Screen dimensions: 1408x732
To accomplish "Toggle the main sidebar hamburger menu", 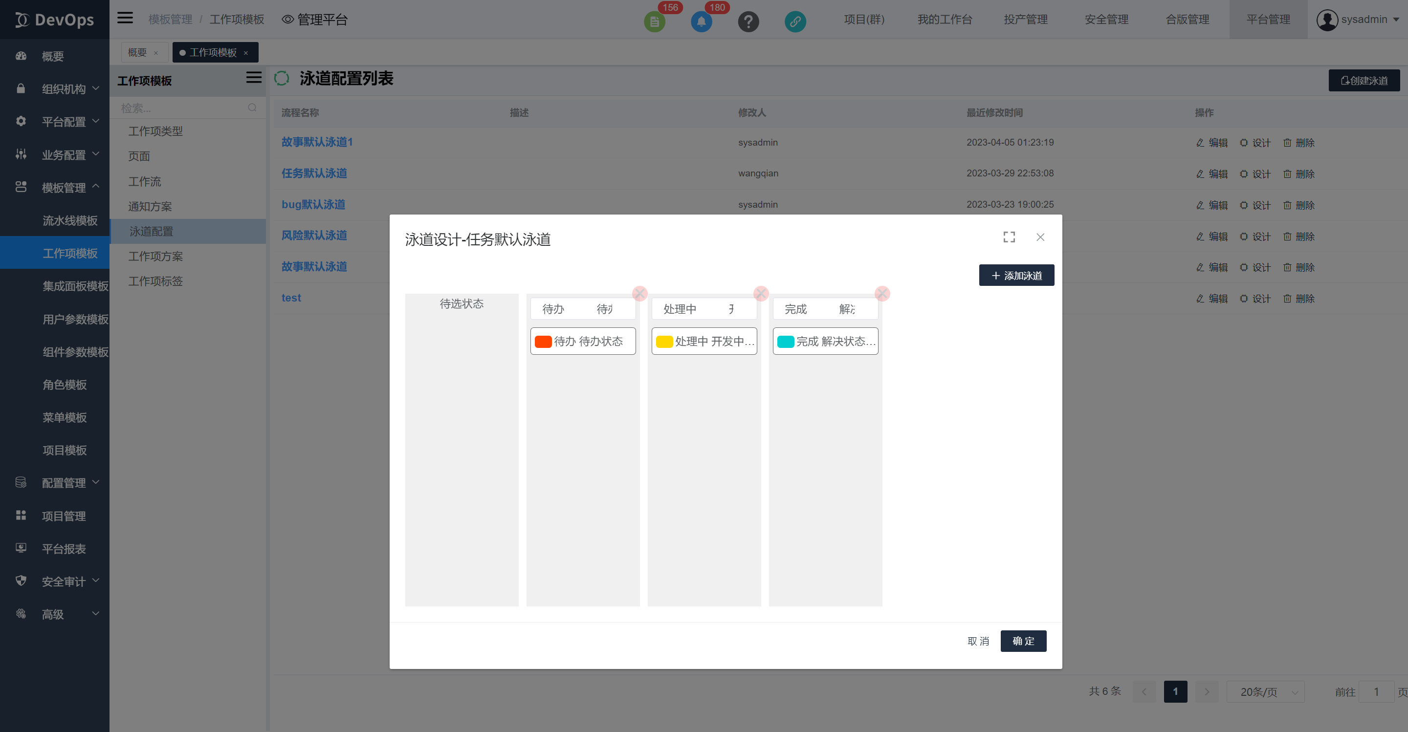I will tap(125, 18).
